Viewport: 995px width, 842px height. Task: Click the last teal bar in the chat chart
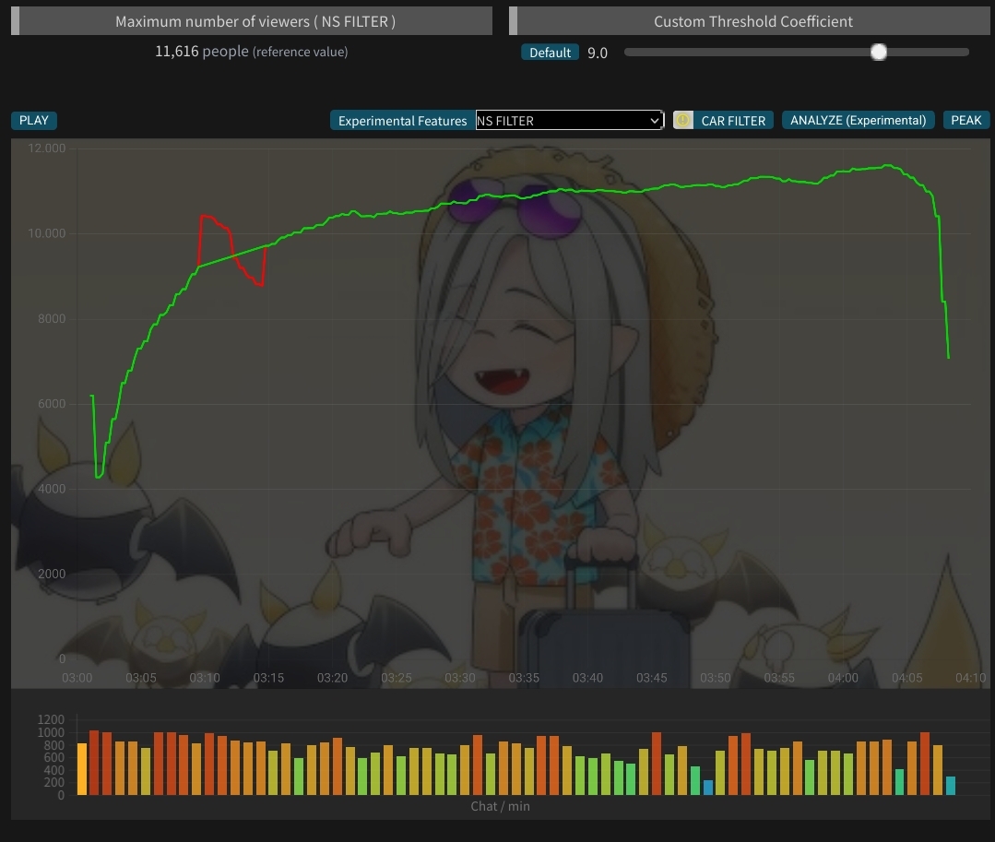[950, 786]
